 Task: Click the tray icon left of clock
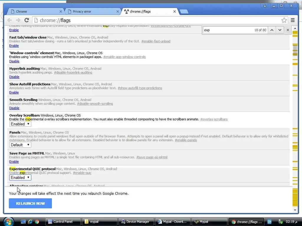(281, 222)
